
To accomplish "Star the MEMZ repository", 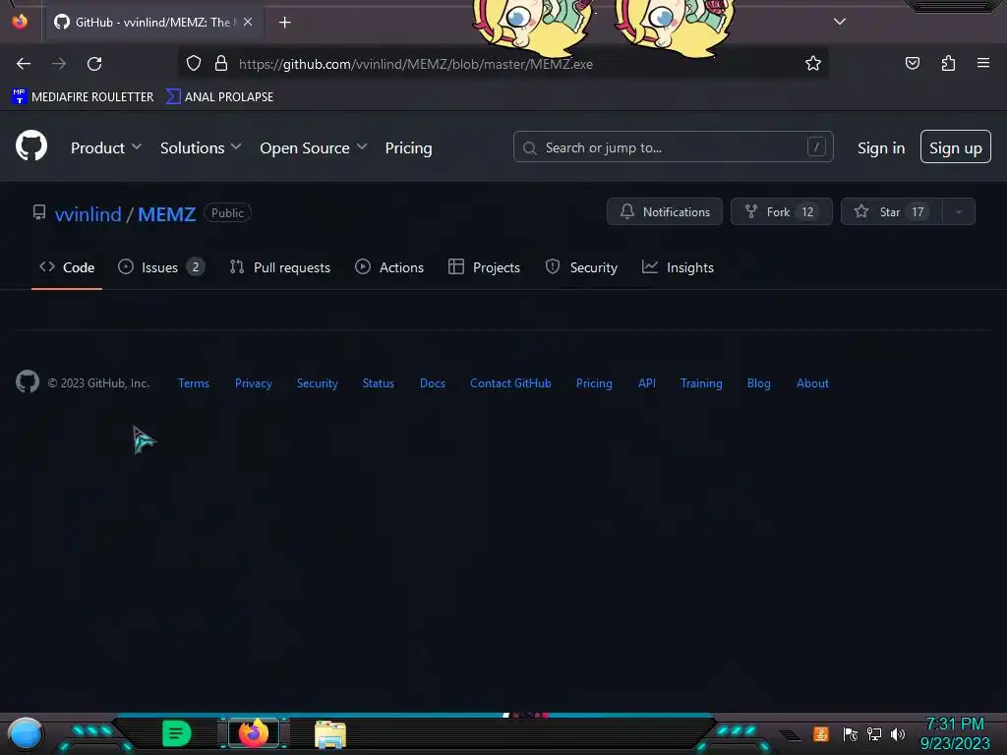I will [x=891, y=212].
